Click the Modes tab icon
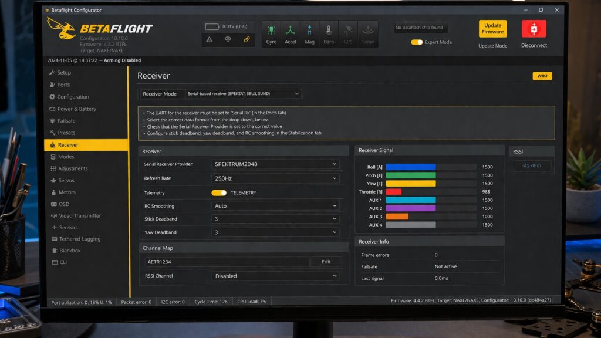The width and height of the screenshot is (601, 338). [53, 157]
